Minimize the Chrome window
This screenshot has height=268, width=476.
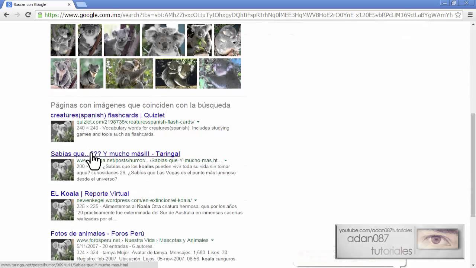point(445,3)
